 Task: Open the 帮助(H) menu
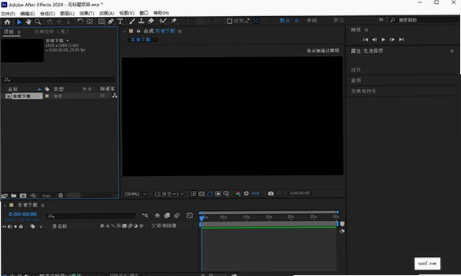click(x=161, y=13)
